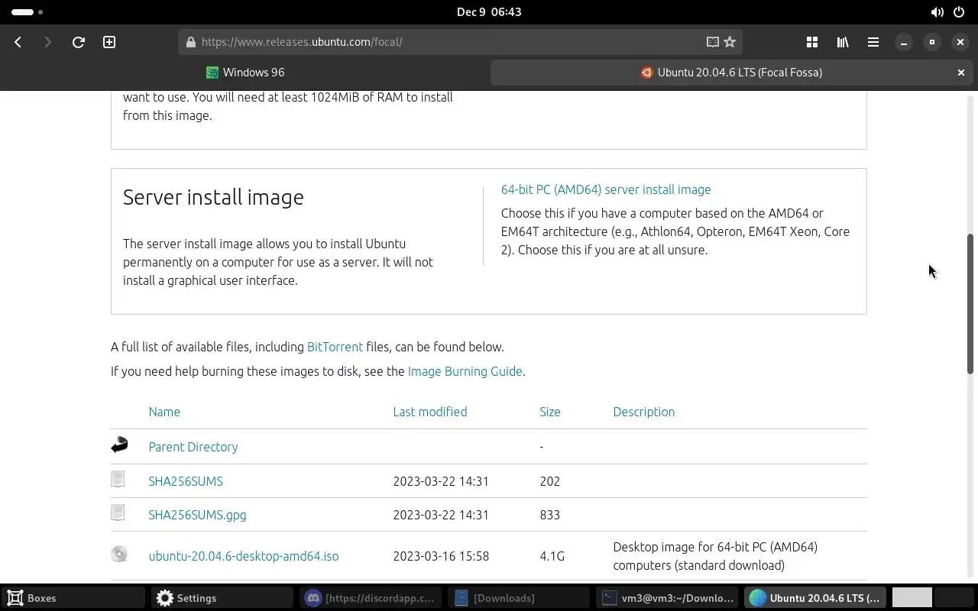The width and height of the screenshot is (978, 611).
Task: Click the file icon beside SHA256SUMS
Action: click(118, 479)
